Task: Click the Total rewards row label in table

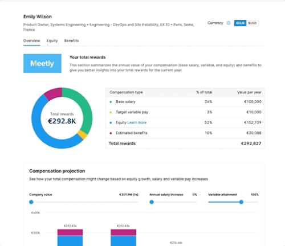Action: 122,143
